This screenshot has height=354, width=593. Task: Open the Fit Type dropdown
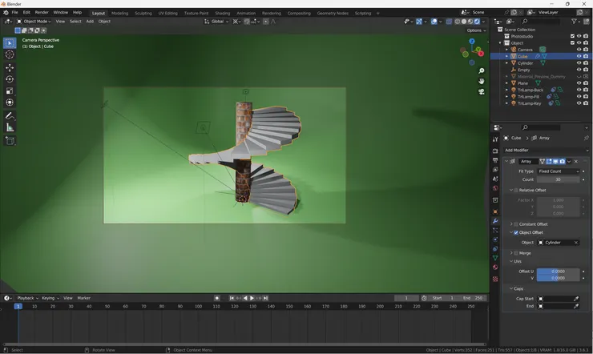[559, 171]
